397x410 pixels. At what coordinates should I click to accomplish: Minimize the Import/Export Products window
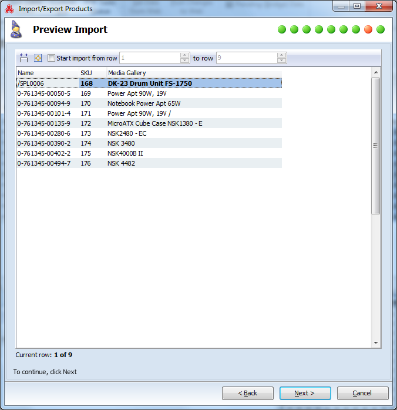click(341, 6)
